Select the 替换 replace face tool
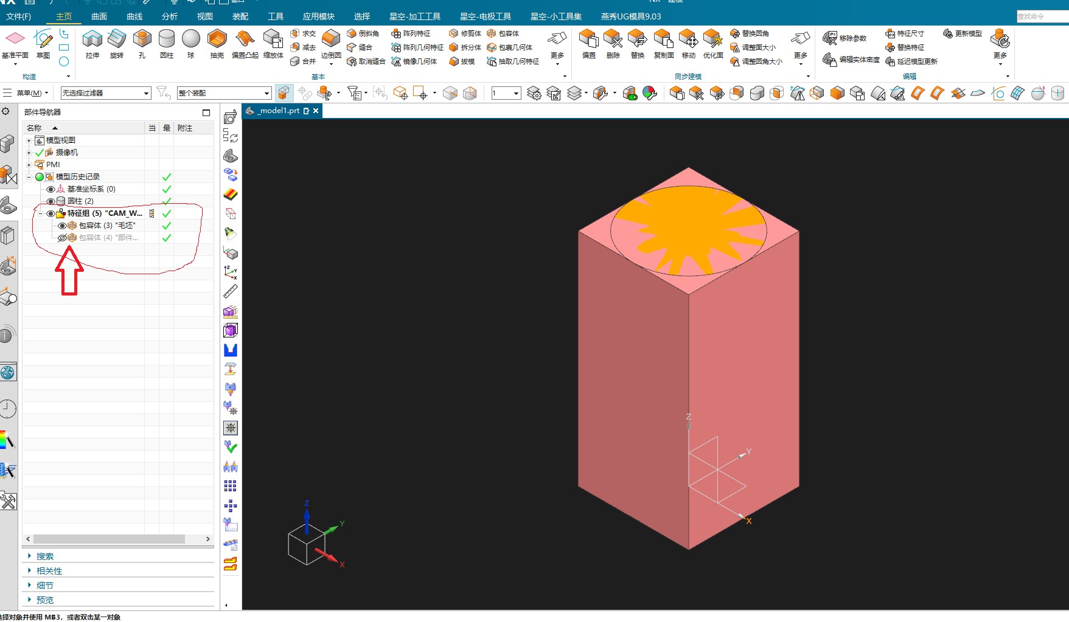Screen dimensions: 1069x622 (x=638, y=44)
